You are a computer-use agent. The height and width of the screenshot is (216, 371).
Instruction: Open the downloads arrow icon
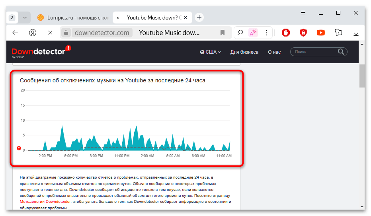tap(356, 33)
